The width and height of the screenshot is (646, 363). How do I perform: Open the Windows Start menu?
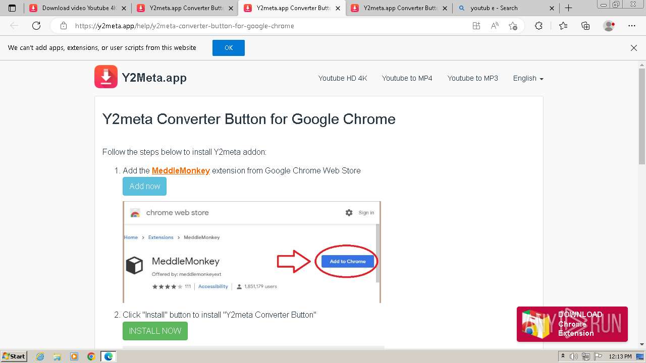[14, 356]
